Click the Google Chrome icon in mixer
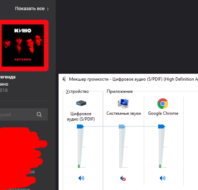The image size is (198, 190). 163,104
